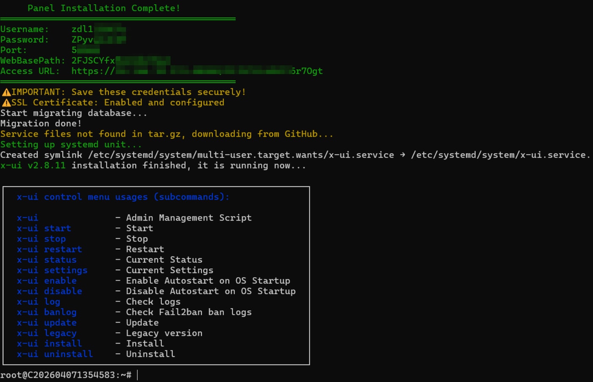Click the "x-ui settings" subcommand
This screenshot has width=593, height=382.
point(52,271)
